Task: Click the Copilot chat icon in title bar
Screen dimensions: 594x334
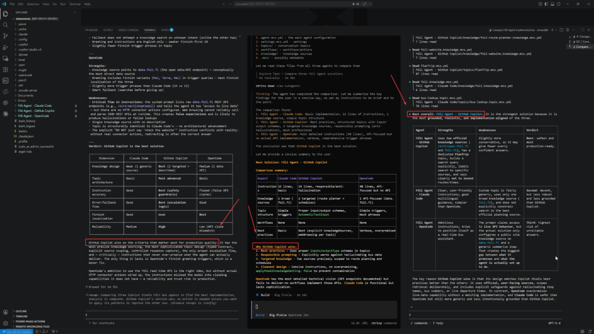Action: (365, 4)
